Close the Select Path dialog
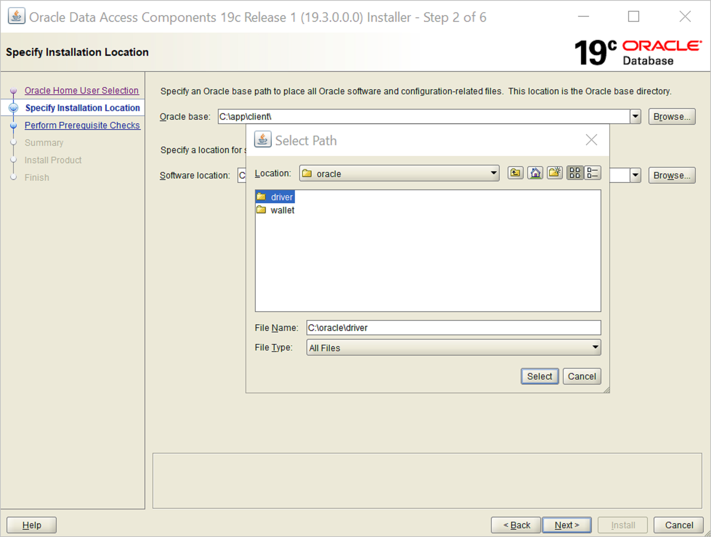 click(591, 140)
